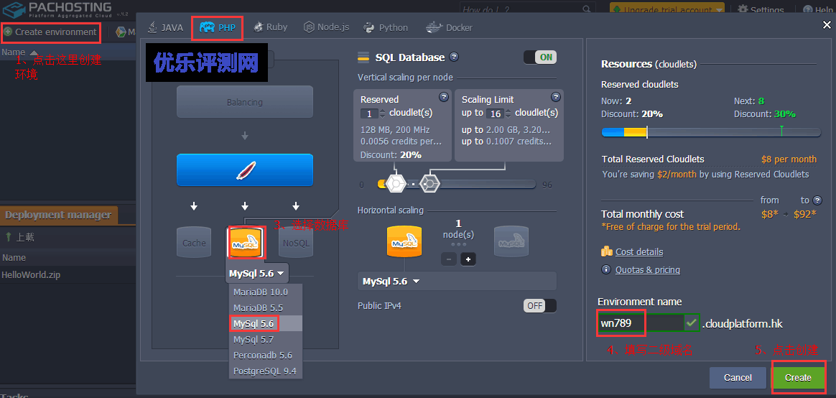
Task: Click the MySQL database icon in topology
Action: 245,243
